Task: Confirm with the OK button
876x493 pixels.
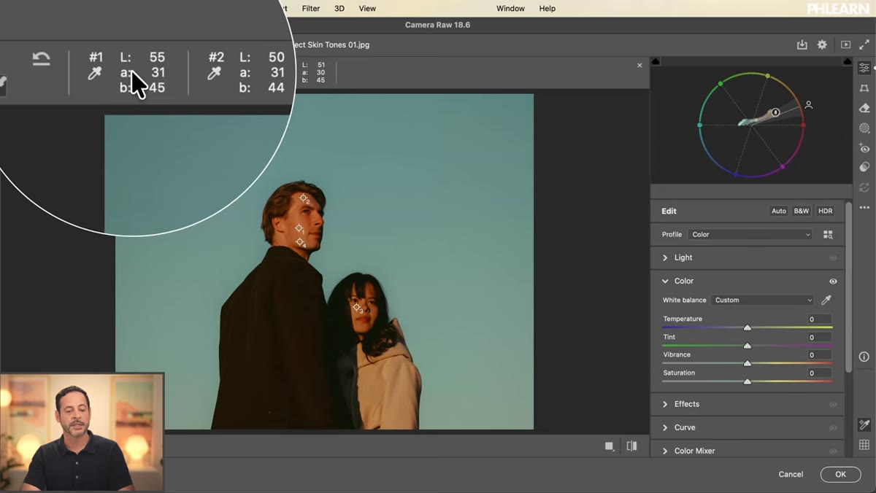Action: click(840, 474)
